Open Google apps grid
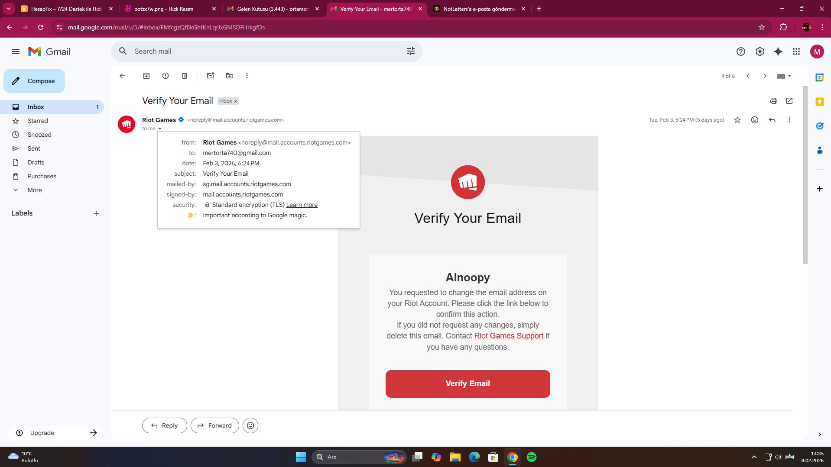 click(796, 52)
